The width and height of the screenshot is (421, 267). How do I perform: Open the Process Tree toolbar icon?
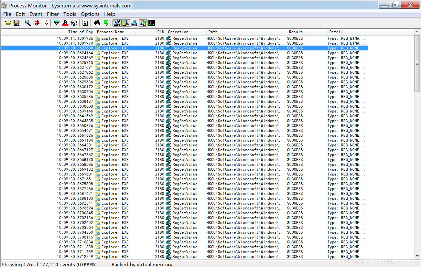point(85,23)
